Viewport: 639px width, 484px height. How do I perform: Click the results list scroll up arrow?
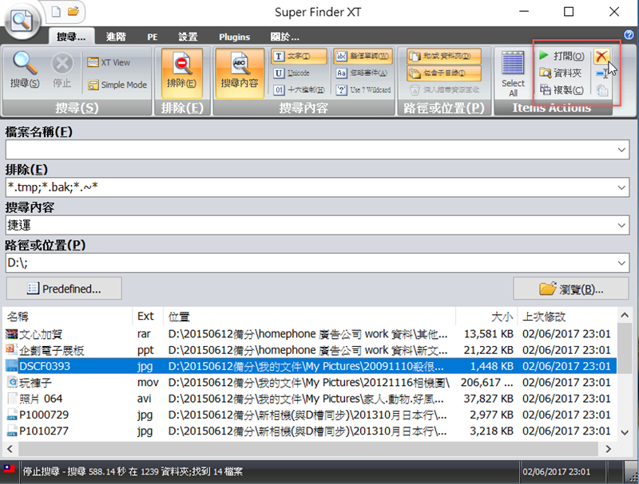625,315
